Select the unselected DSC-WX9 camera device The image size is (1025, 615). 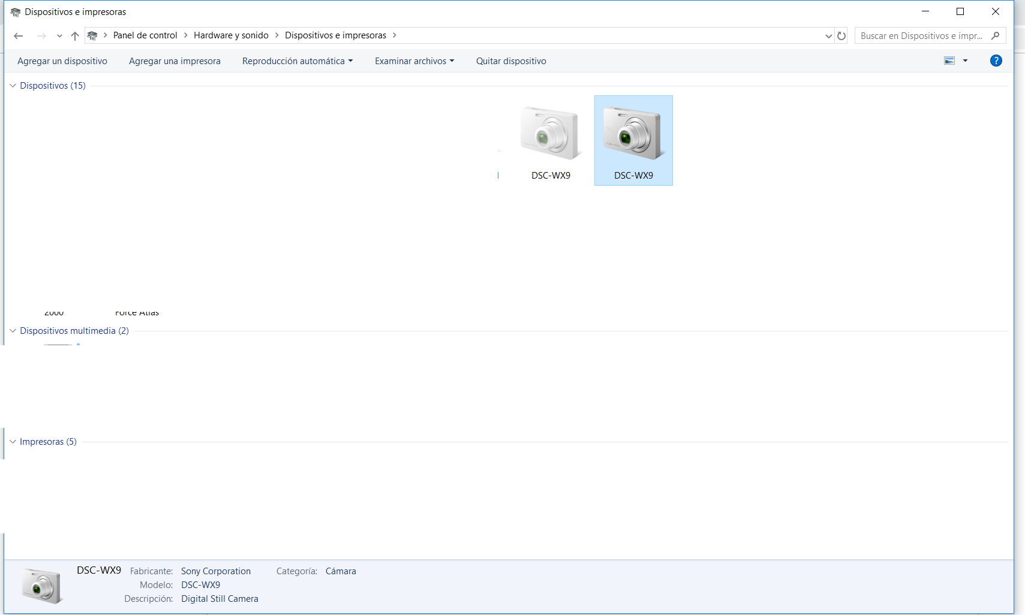(x=551, y=141)
